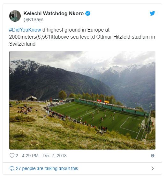Open "27 people are talking about this"

(x=47, y=168)
